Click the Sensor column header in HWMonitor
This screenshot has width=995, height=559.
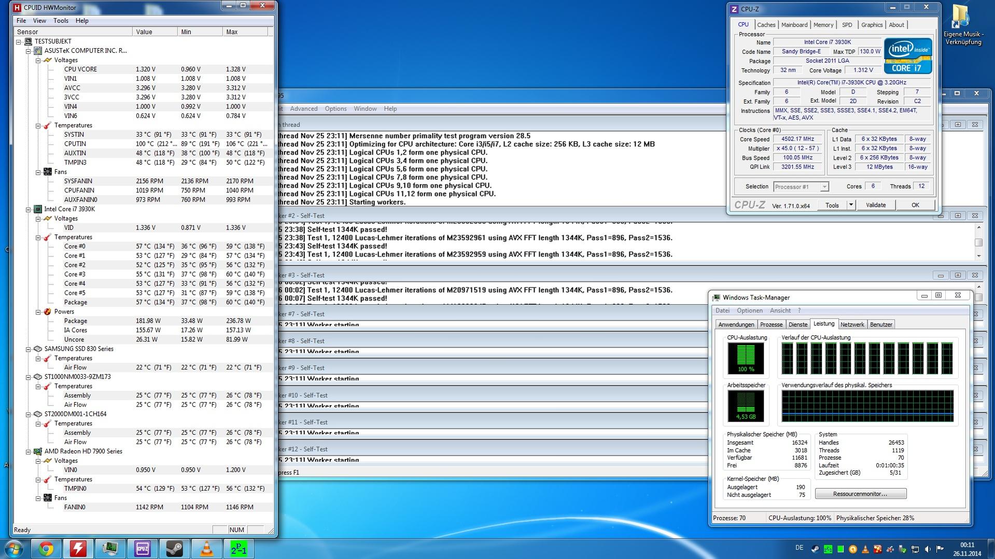[74, 32]
